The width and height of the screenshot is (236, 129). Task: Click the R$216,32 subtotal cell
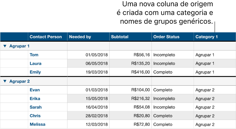[140, 98]
